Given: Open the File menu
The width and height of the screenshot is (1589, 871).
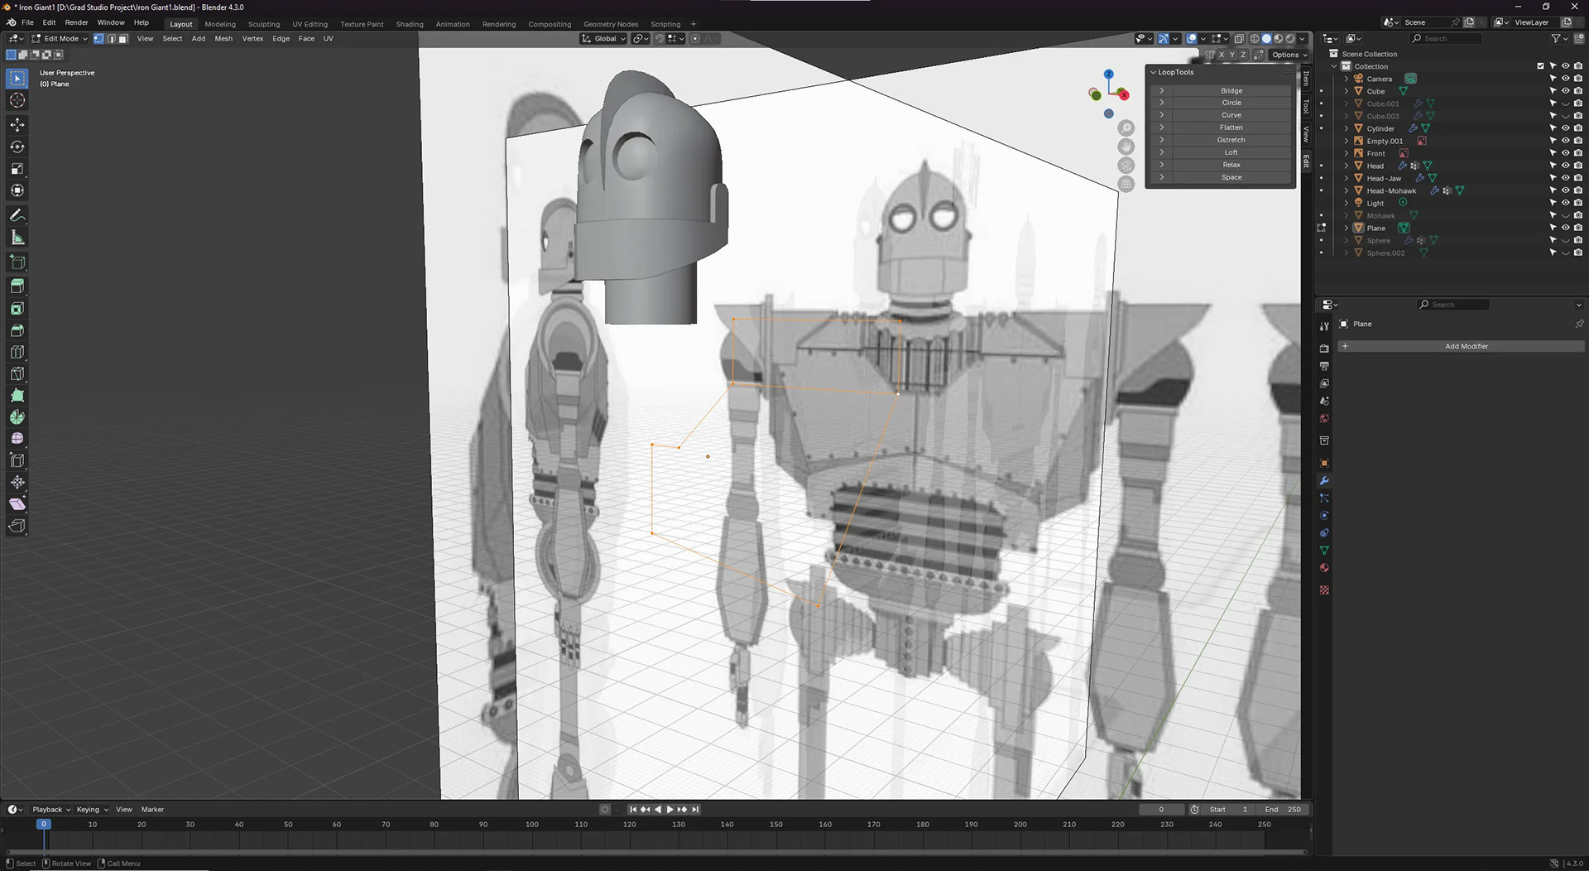Looking at the screenshot, I should (27, 22).
